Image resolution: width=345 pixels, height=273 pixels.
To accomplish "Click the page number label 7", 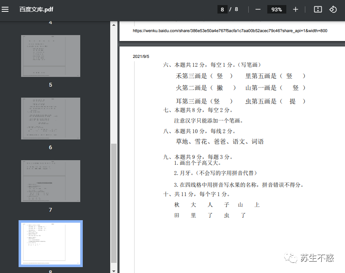I will [51, 210].
